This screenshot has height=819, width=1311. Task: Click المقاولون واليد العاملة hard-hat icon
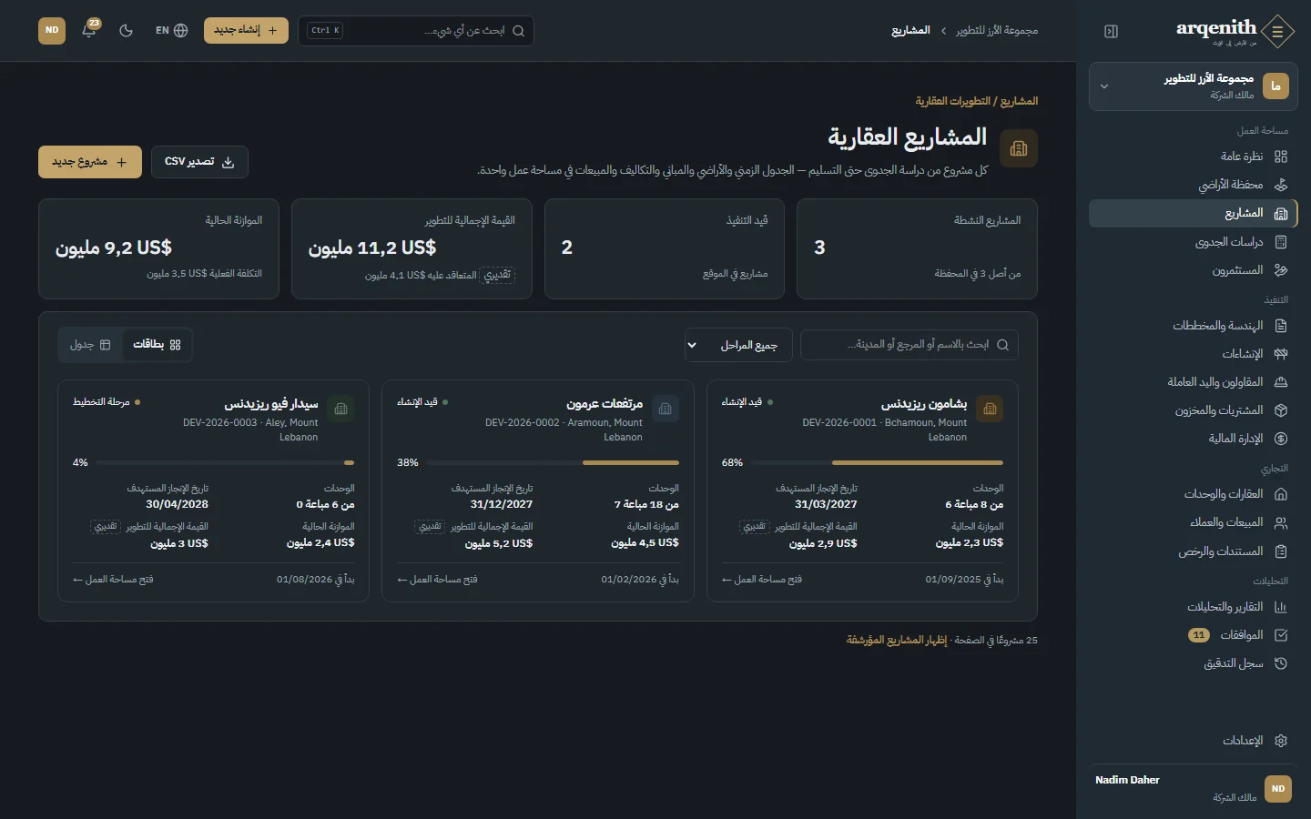click(x=1281, y=382)
